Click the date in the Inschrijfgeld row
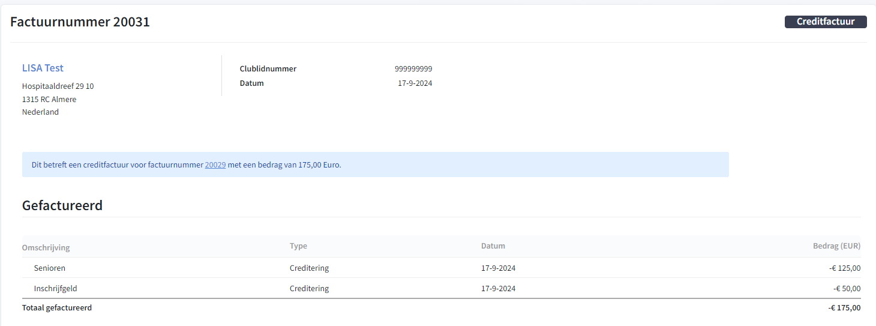 click(x=499, y=288)
